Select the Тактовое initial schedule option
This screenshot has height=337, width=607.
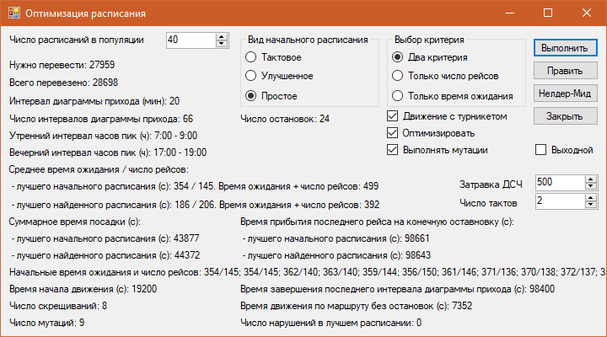[x=251, y=57]
